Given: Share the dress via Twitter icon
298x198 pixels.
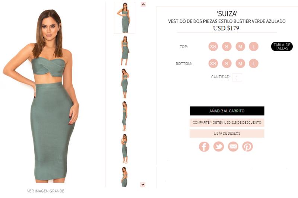Looking at the screenshot, I should (219, 147).
